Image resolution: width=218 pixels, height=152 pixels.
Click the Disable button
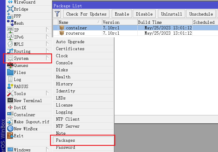pos(144,14)
